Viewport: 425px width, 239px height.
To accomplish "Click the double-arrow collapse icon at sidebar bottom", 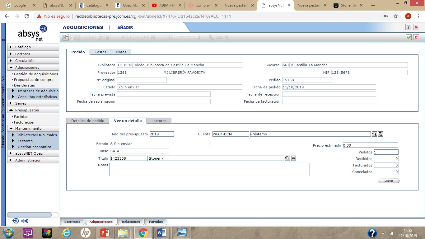I will [24, 221].
